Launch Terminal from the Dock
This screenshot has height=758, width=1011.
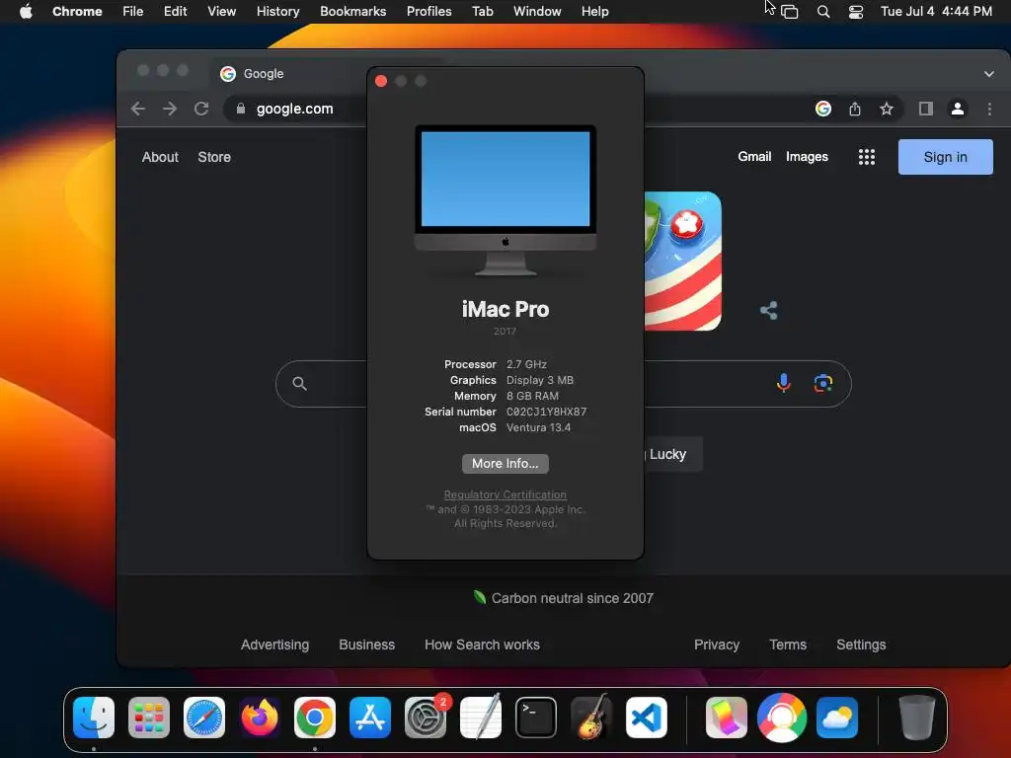(x=536, y=718)
